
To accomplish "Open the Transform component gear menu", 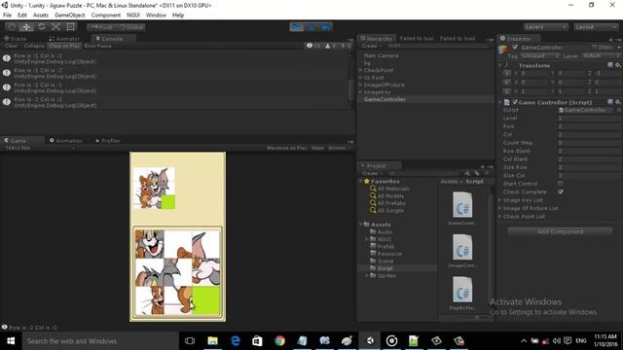I will click(618, 65).
